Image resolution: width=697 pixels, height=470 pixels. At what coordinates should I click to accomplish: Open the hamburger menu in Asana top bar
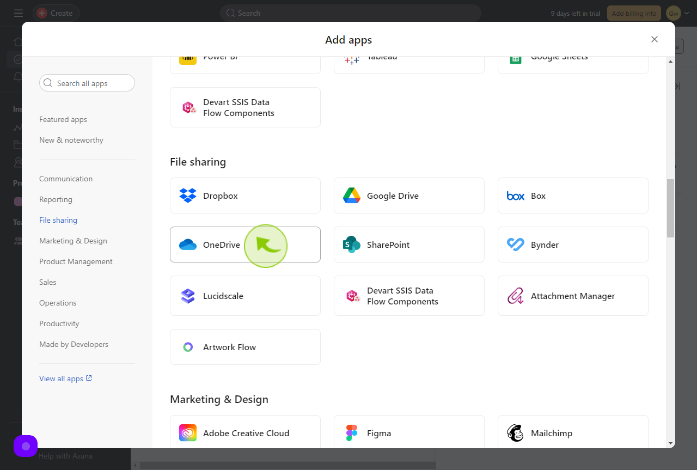click(19, 13)
